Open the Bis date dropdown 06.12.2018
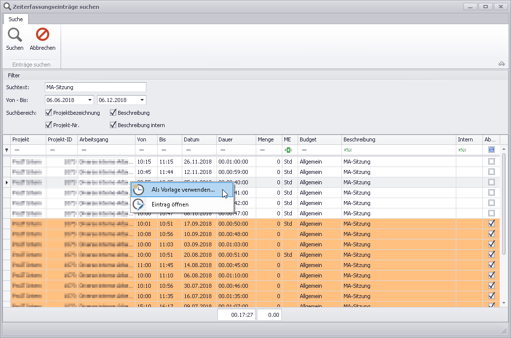This screenshot has width=511, height=338. [x=142, y=100]
